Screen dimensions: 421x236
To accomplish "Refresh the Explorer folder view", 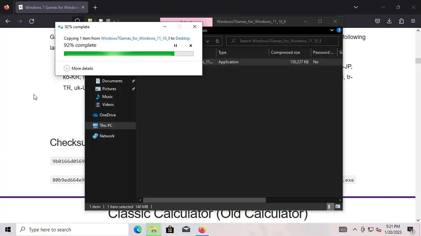I will (x=217, y=41).
